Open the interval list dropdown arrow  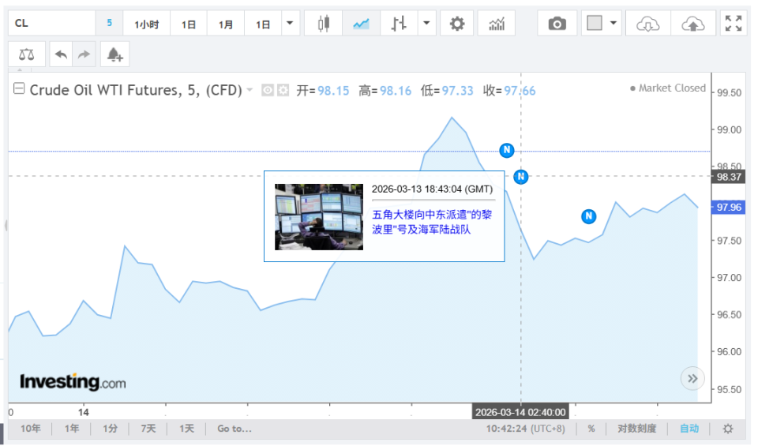(290, 23)
